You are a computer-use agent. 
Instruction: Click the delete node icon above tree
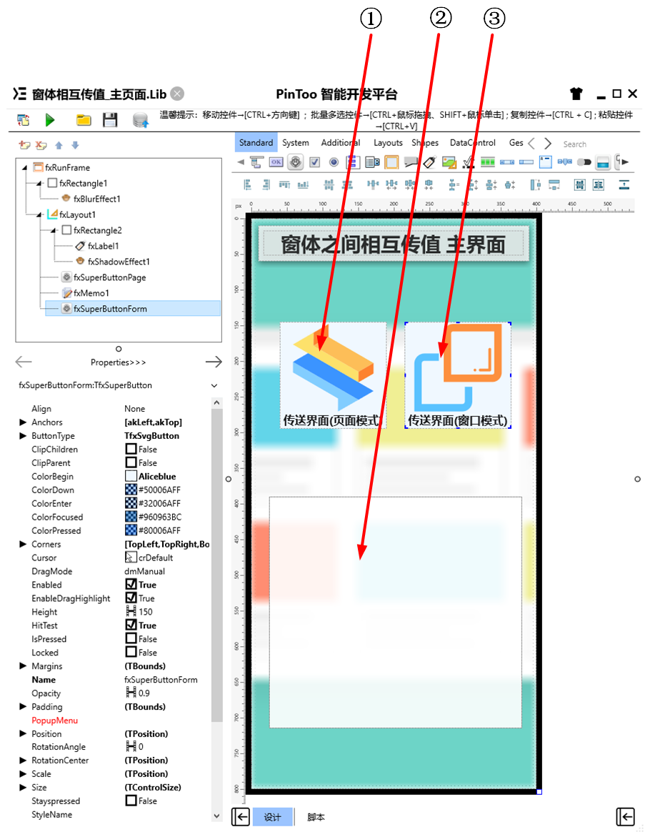point(41,145)
